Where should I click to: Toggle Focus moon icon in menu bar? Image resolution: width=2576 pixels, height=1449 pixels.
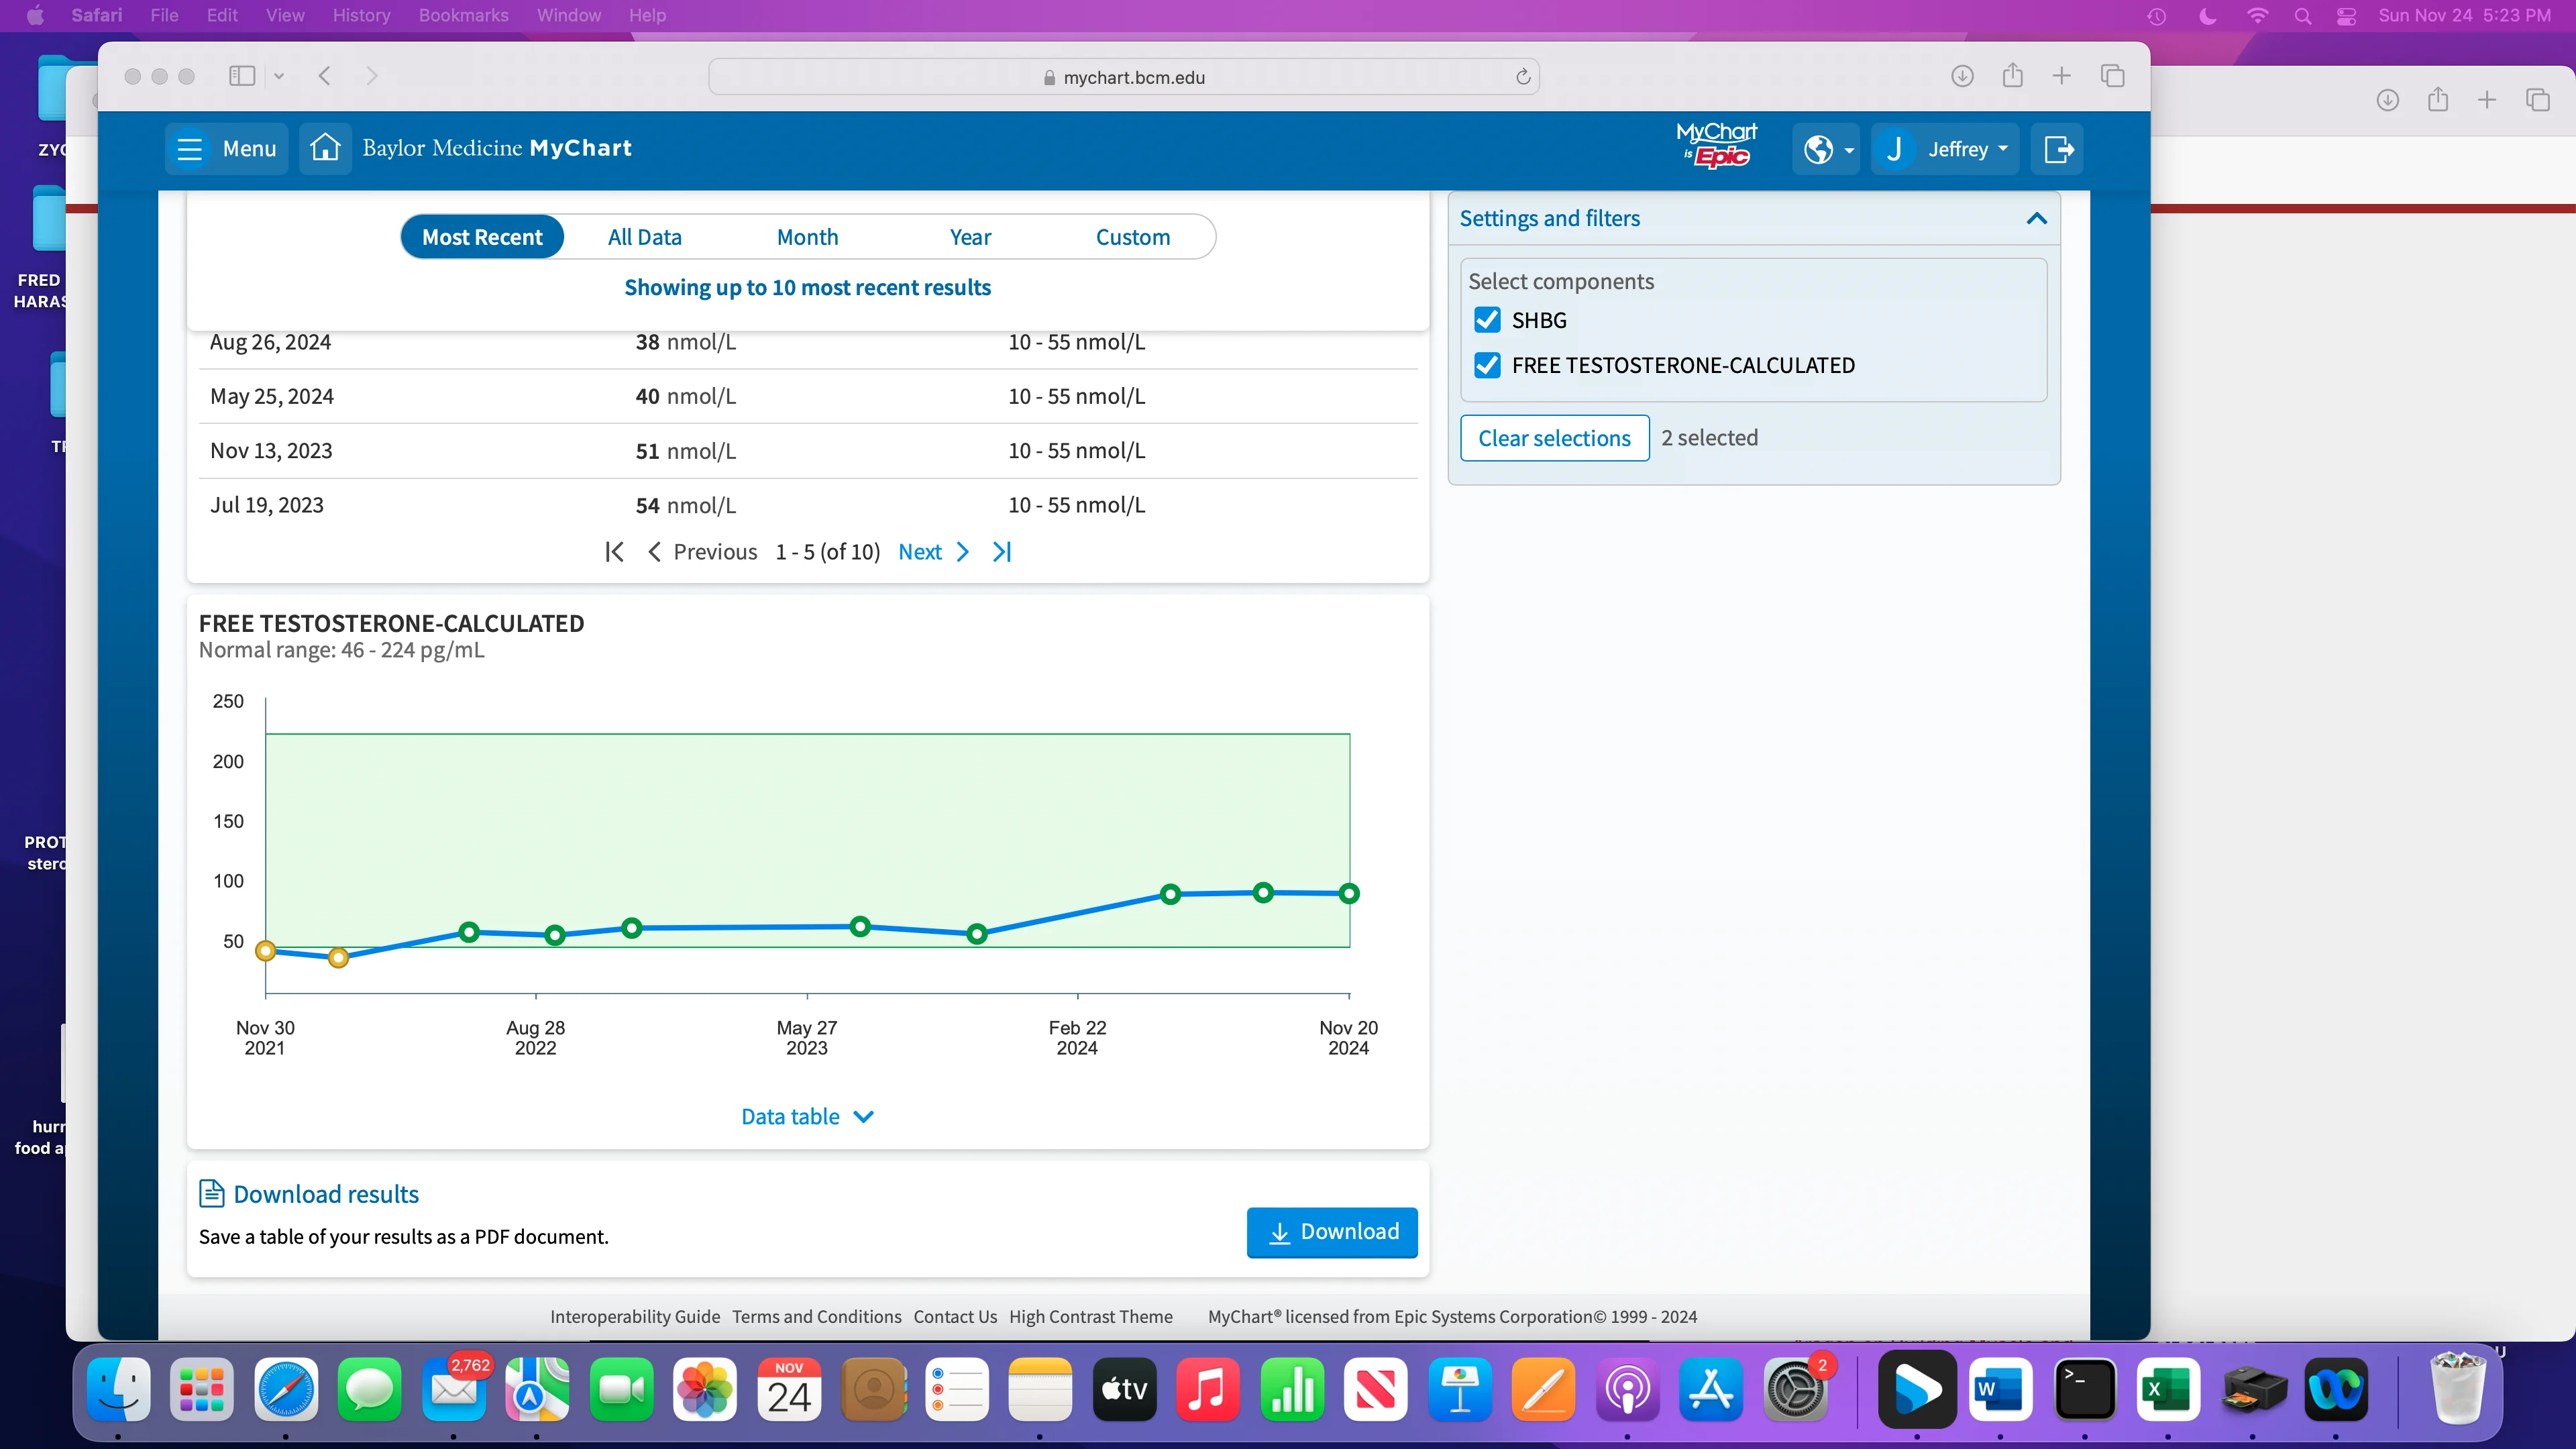coord(2208,16)
